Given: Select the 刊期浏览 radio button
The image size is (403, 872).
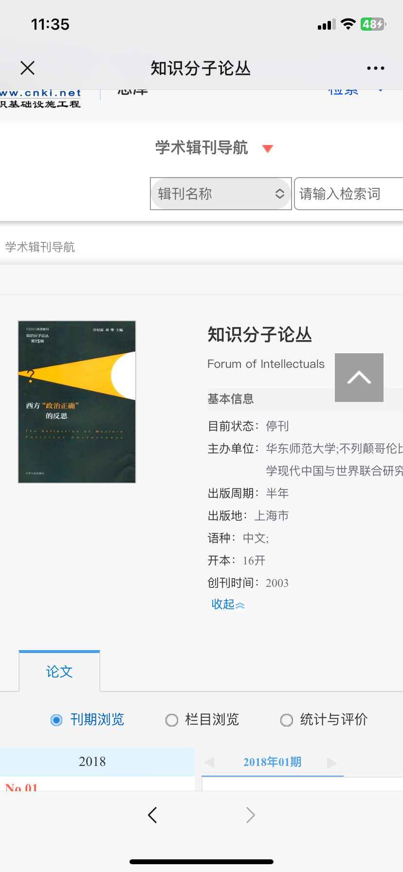Looking at the screenshot, I should [x=56, y=720].
